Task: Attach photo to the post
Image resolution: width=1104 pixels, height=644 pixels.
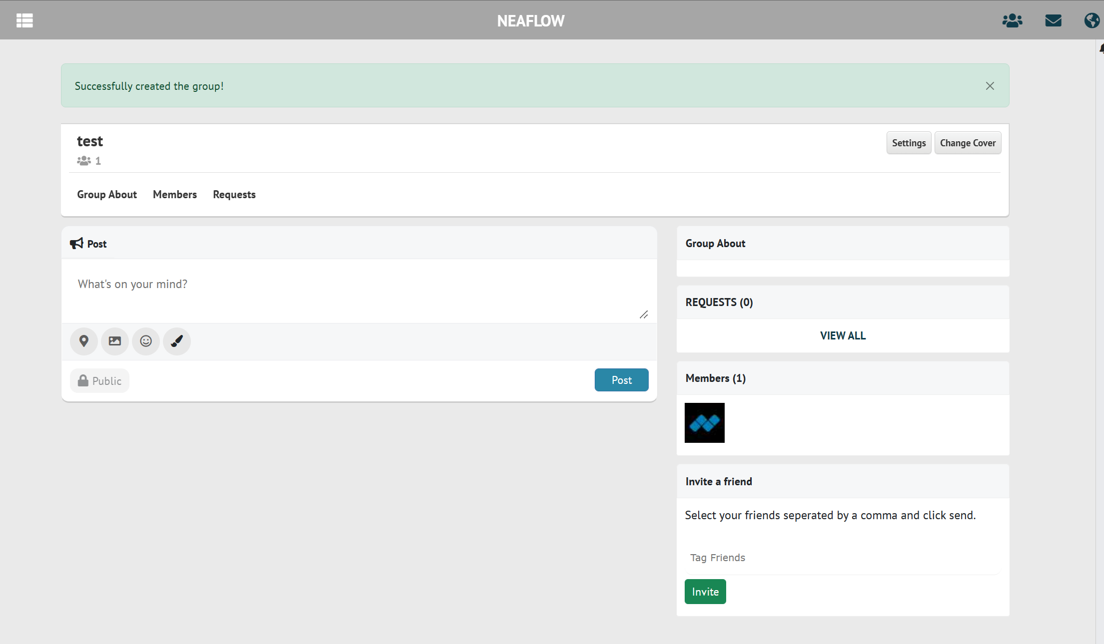Action: [115, 341]
